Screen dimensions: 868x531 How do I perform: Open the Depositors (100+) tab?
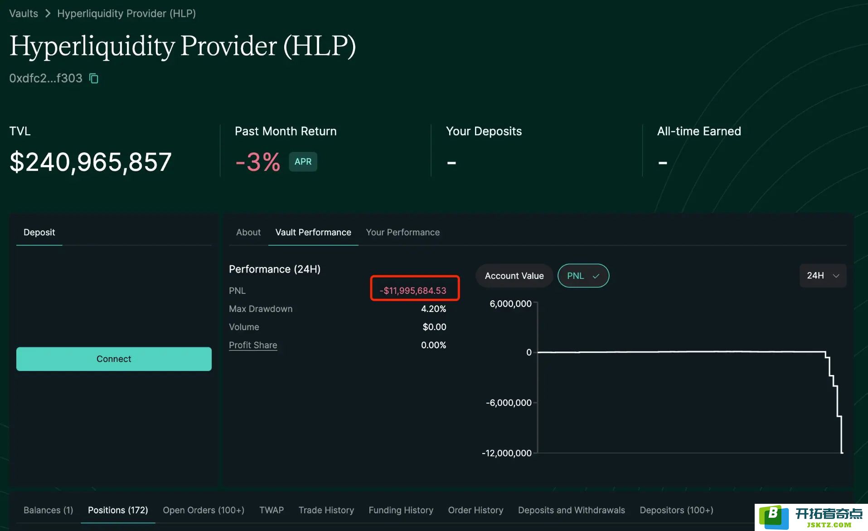tap(676, 510)
